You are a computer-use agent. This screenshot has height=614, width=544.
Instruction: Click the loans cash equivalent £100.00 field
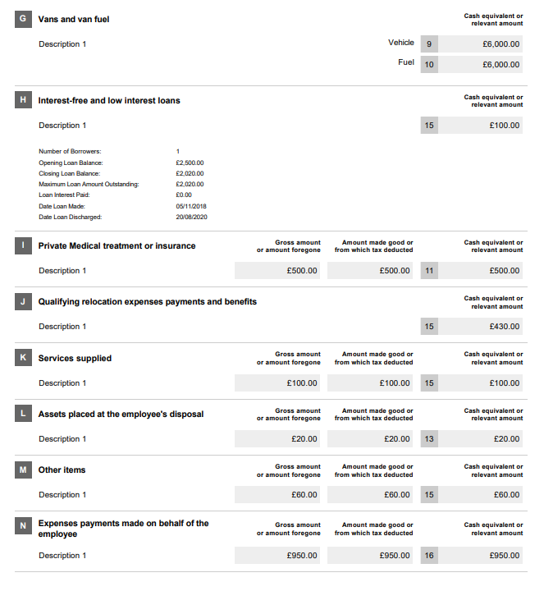[480, 126]
